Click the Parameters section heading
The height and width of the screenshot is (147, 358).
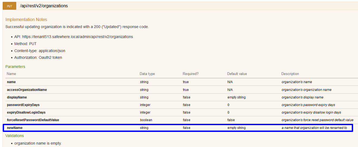[x=15, y=67]
